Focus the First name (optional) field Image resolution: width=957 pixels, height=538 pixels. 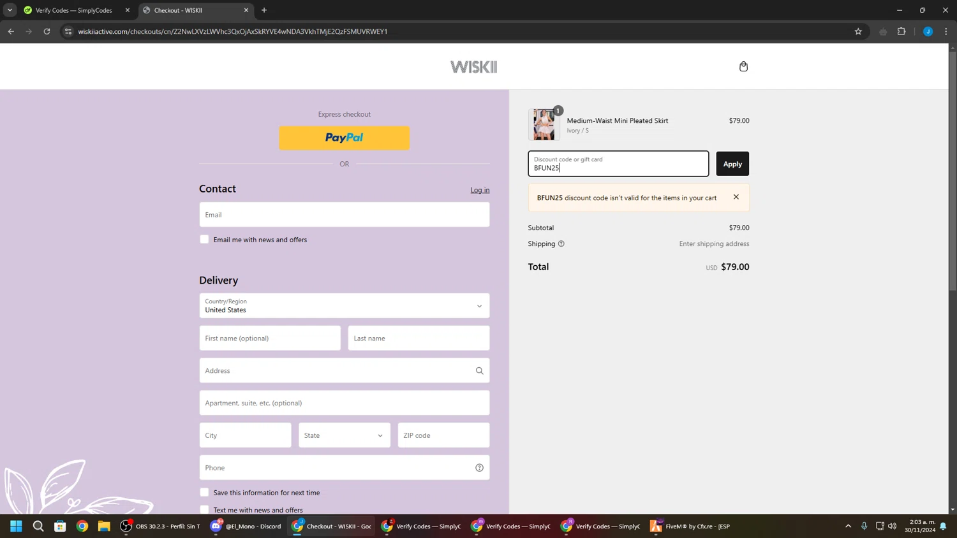pyautogui.click(x=270, y=338)
